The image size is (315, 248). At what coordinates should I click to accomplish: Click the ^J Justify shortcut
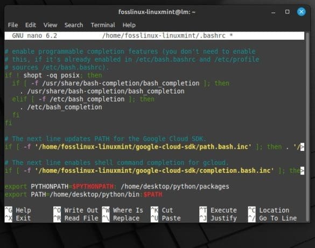coord(218,218)
